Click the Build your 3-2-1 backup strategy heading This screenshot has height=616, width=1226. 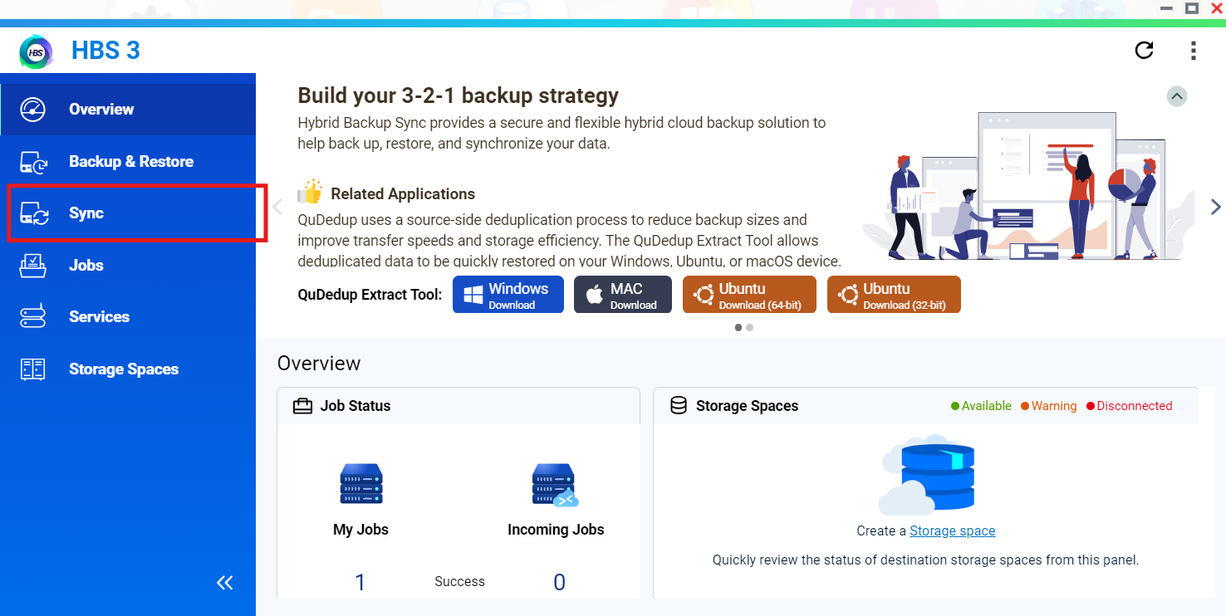tap(458, 96)
